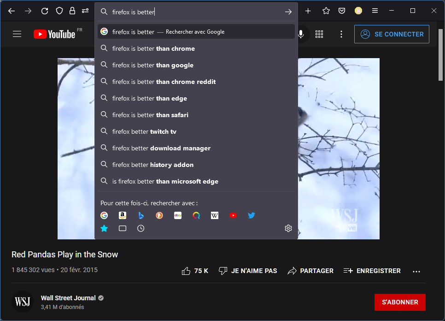Pick the Bing icon in the search engine row
This screenshot has width=445, height=321.
click(141, 215)
